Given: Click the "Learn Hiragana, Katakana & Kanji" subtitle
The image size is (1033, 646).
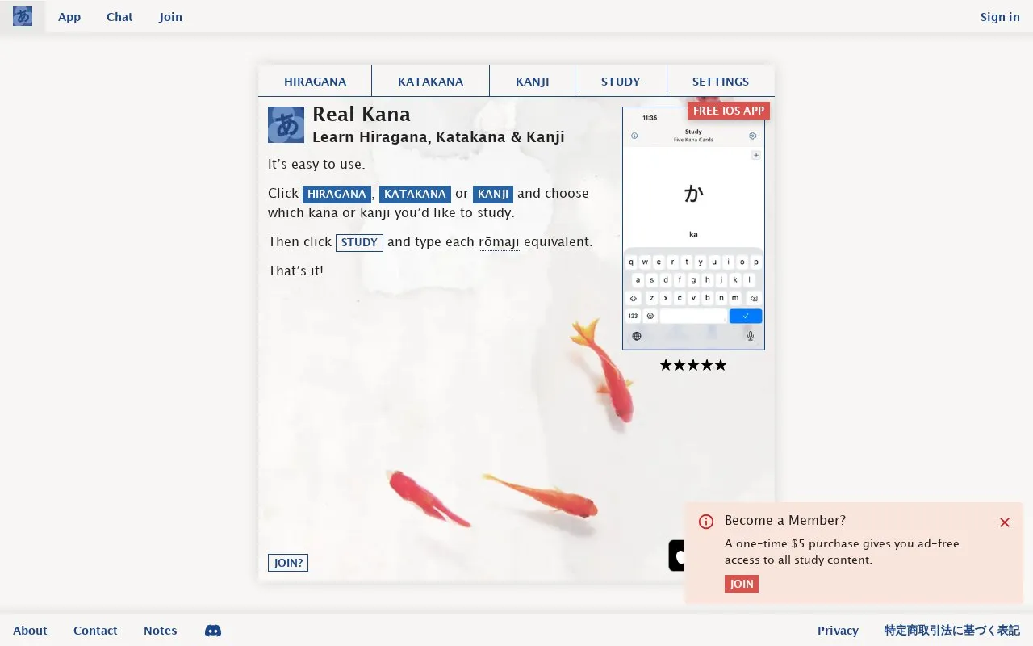Looking at the screenshot, I should tap(438, 137).
